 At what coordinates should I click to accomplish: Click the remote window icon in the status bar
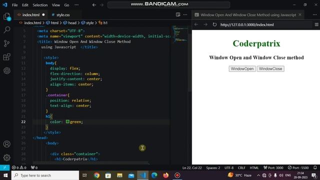(4, 167)
